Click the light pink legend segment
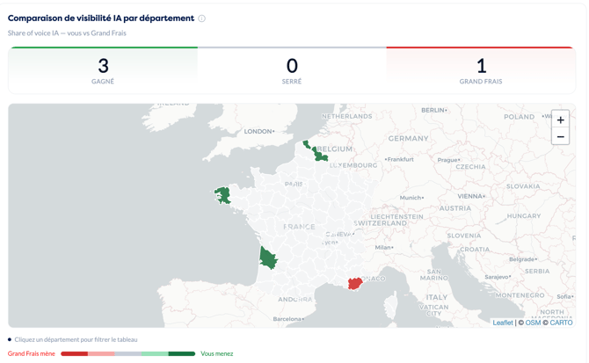The height and width of the screenshot is (363, 589). [101, 353]
